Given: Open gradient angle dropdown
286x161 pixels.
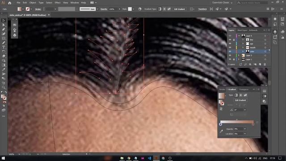Looking at the screenshot, I should [245, 110].
